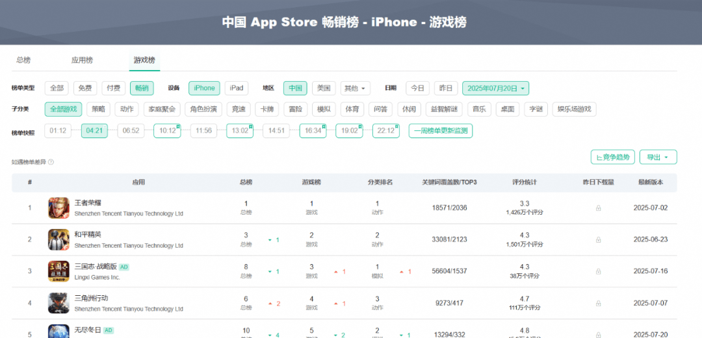Click the download lock icon for 和平精英

598,240
